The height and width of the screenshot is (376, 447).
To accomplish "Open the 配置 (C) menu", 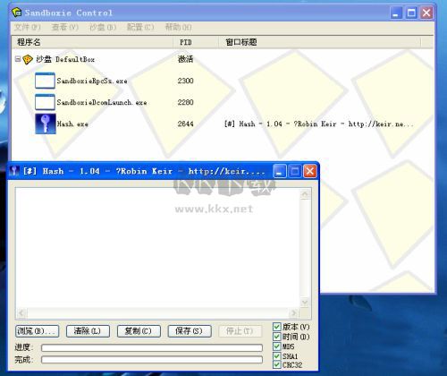I will [x=140, y=27].
